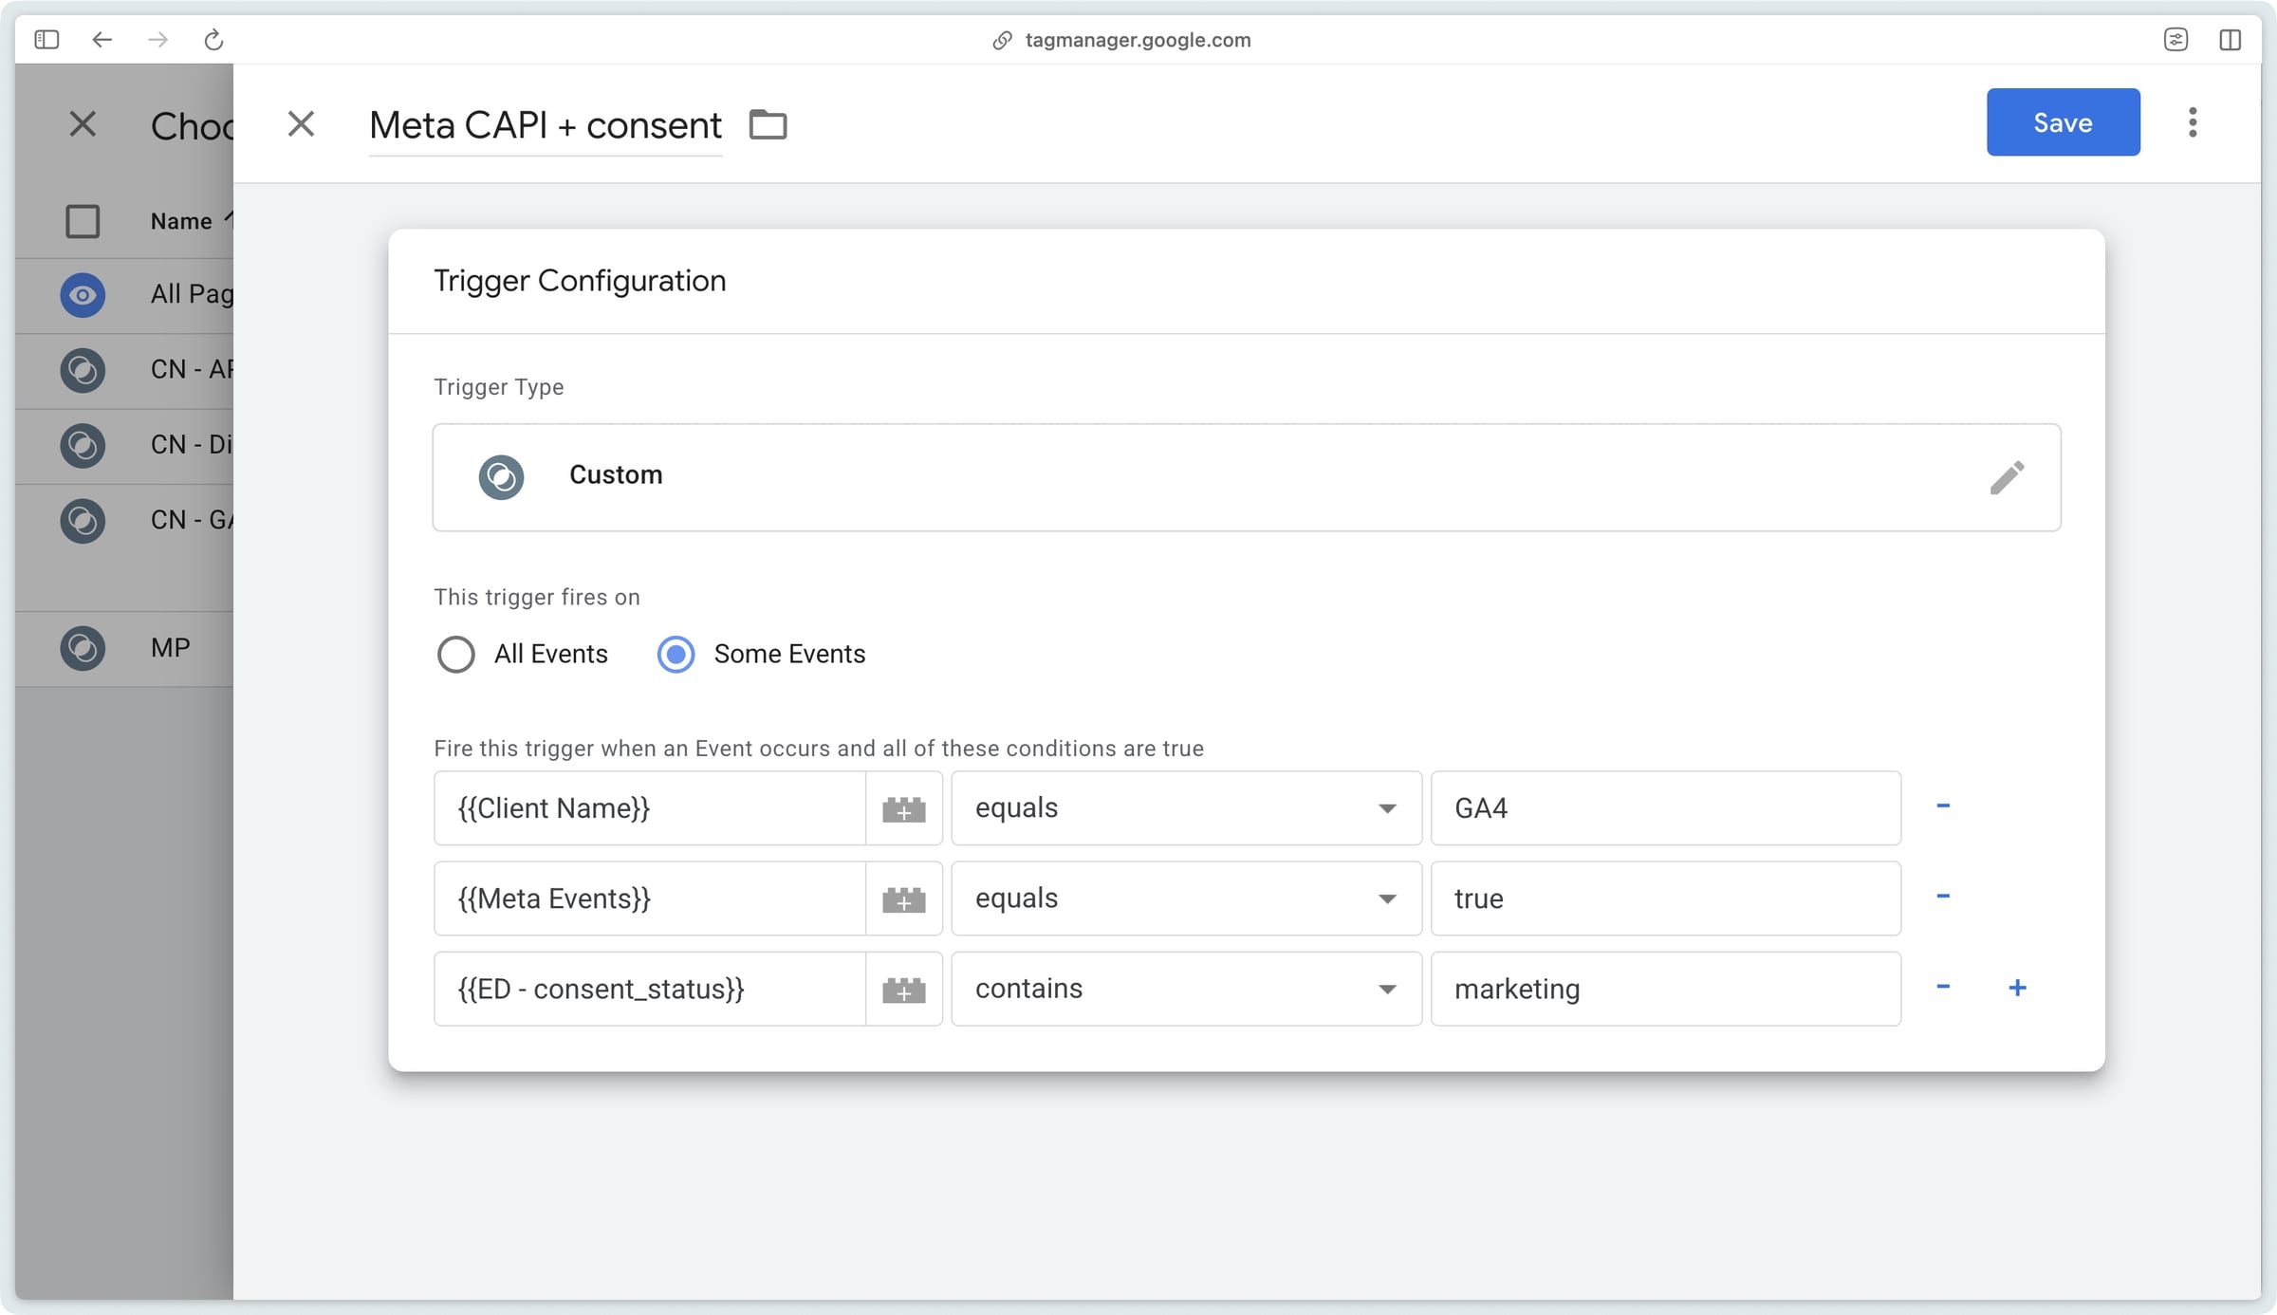The width and height of the screenshot is (2277, 1315).
Task: Toggle split view browser icon
Action: [x=2230, y=40]
